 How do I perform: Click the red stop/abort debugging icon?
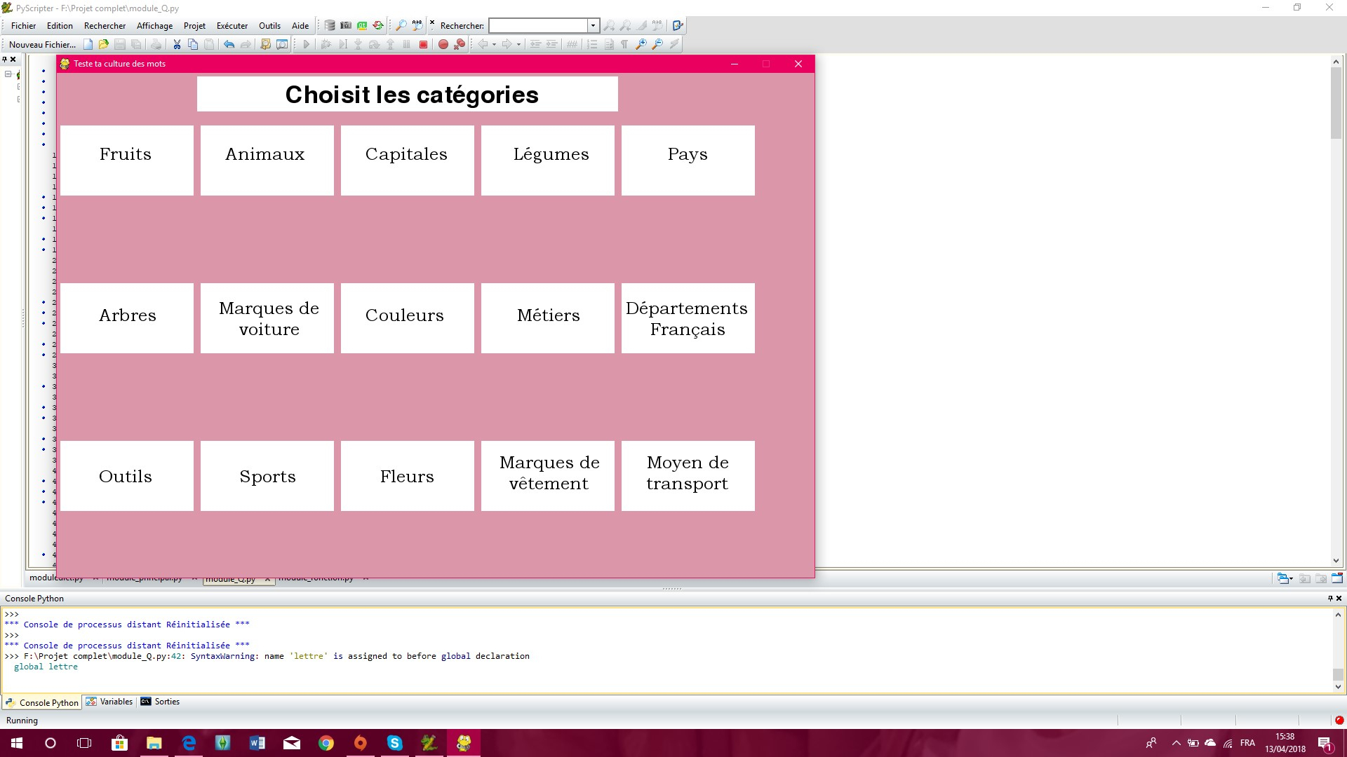[423, 44]
